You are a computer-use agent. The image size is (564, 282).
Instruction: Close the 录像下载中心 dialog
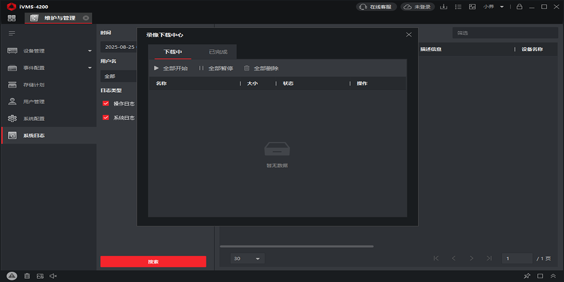409,35
